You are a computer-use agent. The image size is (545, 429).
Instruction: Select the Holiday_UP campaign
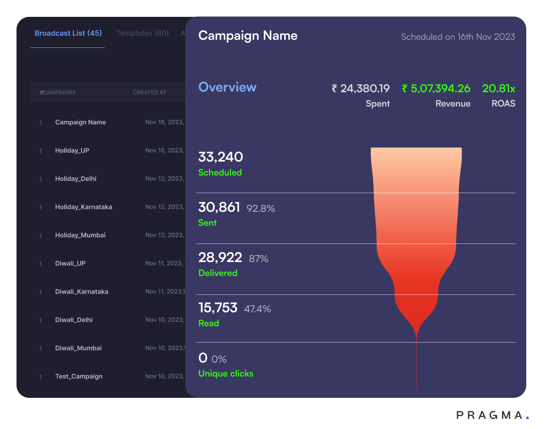click(x=72, y=150)
